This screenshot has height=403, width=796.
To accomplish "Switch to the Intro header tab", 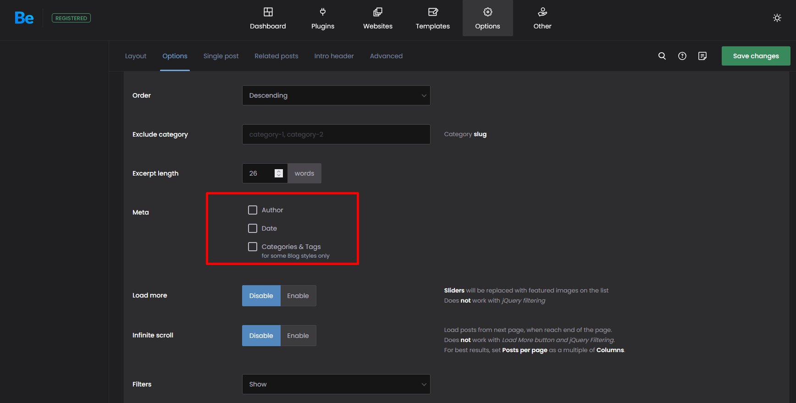I will click(x=334, y=56).
